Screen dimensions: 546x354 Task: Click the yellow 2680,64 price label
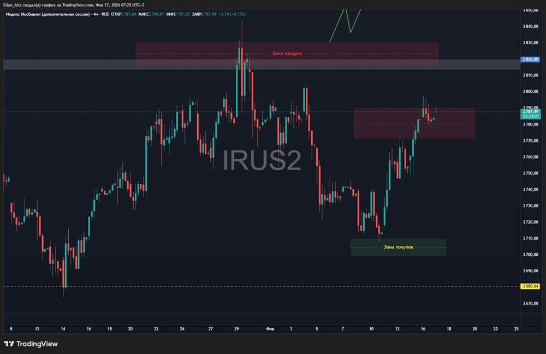pyautogui.click(x=530, y=286)
